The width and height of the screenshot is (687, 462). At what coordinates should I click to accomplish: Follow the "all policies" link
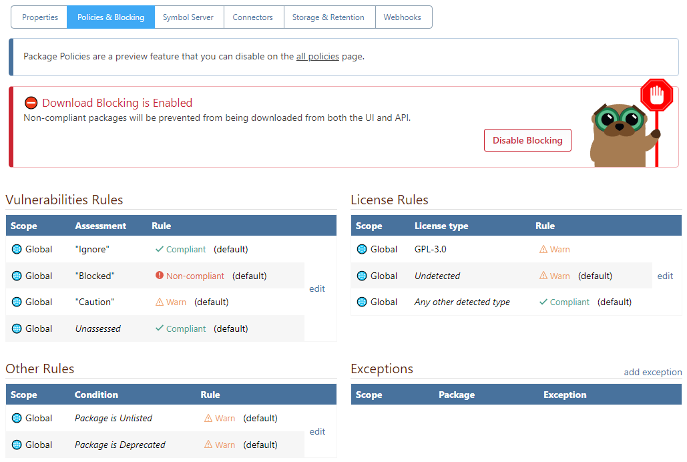tap(318, 57)
